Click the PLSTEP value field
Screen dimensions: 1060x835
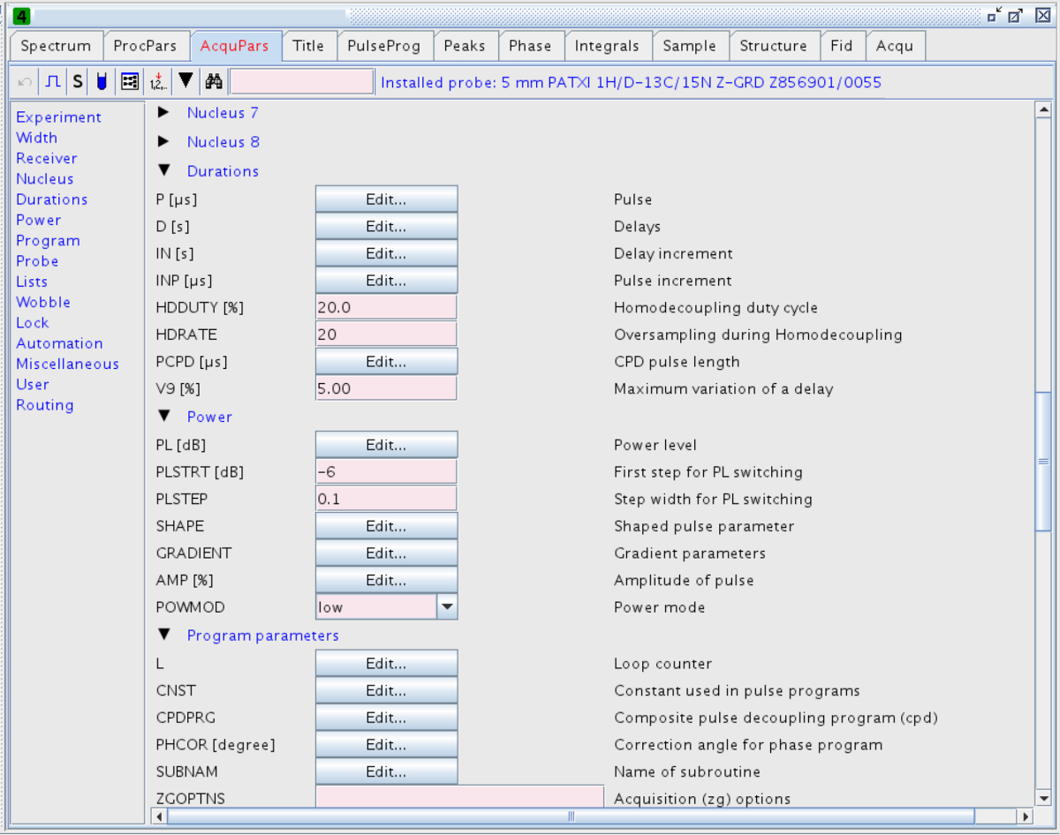(386, 499)
